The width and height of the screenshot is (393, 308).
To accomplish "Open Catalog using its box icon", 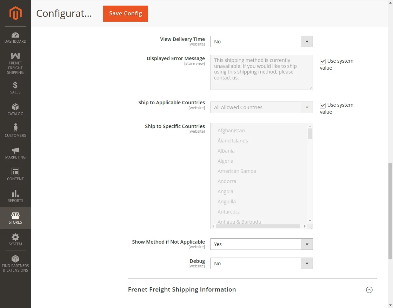I will tap(15, 107).
